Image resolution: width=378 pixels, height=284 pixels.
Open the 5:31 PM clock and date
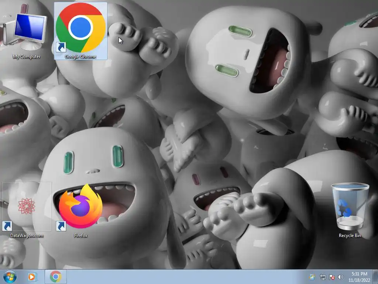359,277
